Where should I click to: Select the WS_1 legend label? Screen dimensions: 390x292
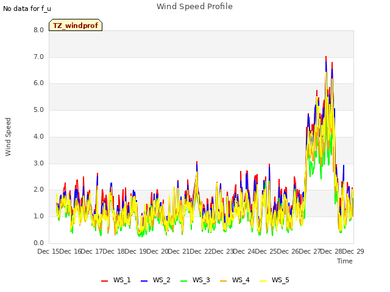coord(122,280)
